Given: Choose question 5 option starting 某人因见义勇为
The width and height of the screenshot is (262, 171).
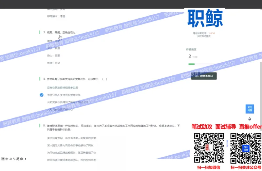Looking at the screenshot, I should click(x=72, y=145).
